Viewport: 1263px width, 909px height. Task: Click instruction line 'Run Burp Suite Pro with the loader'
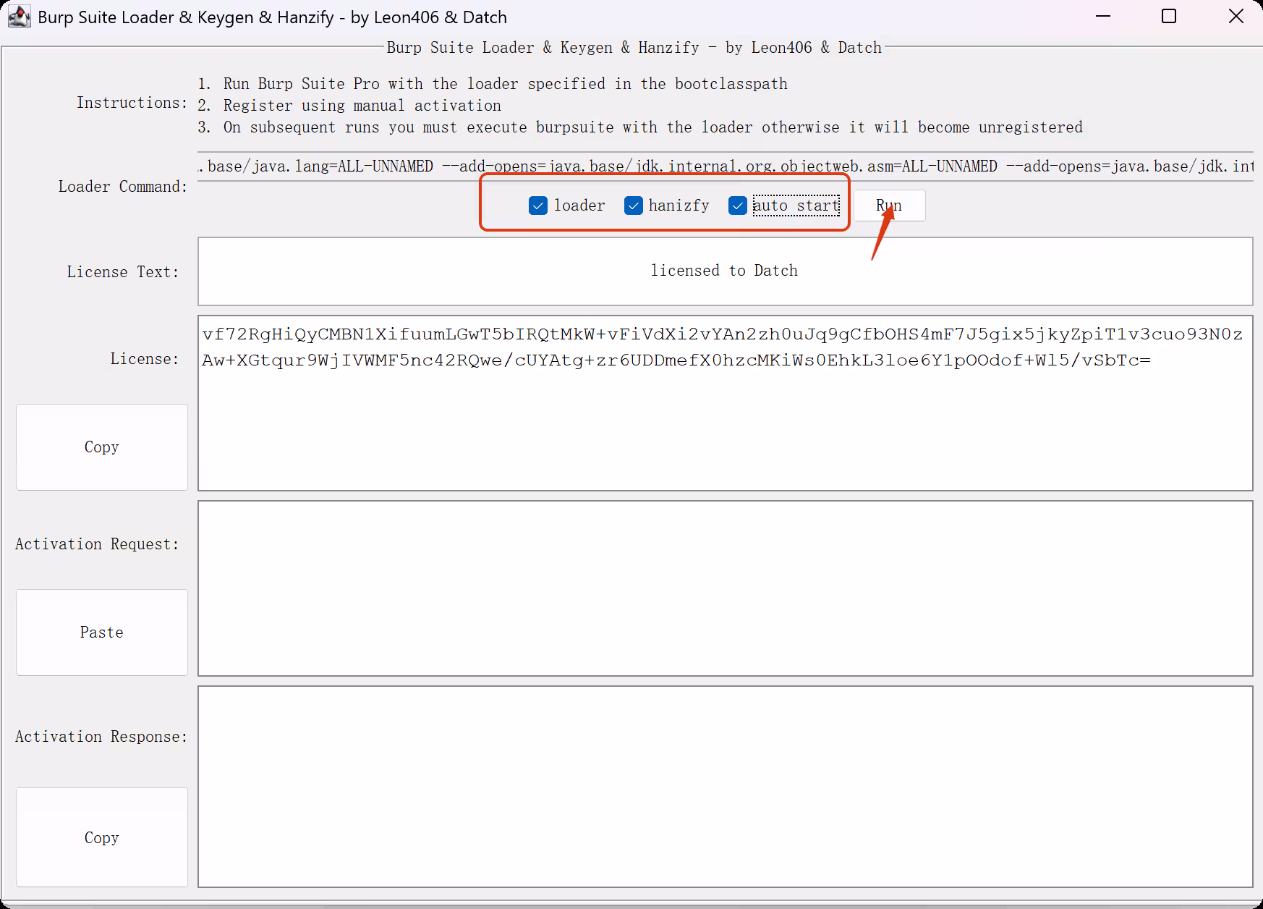pos(493,84)
